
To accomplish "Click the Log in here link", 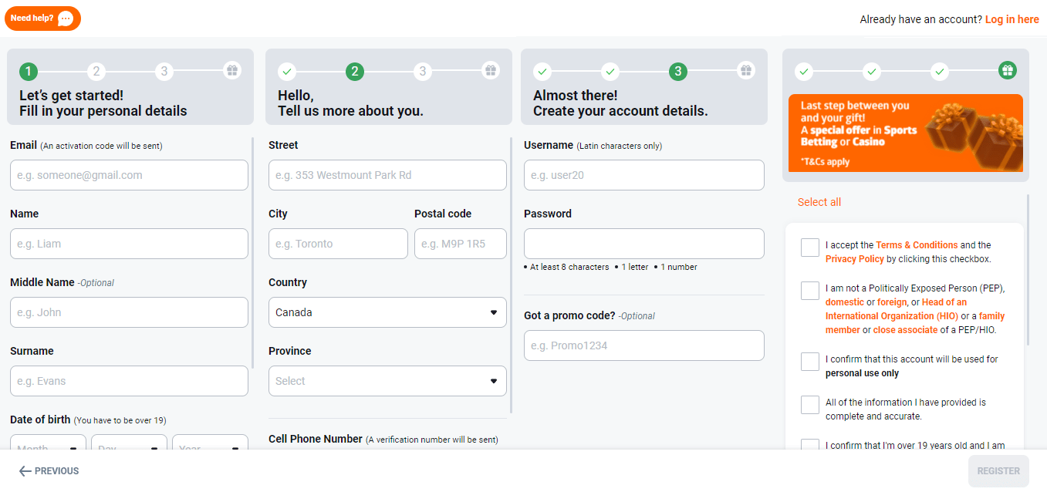I will (x=1012, y=19).
